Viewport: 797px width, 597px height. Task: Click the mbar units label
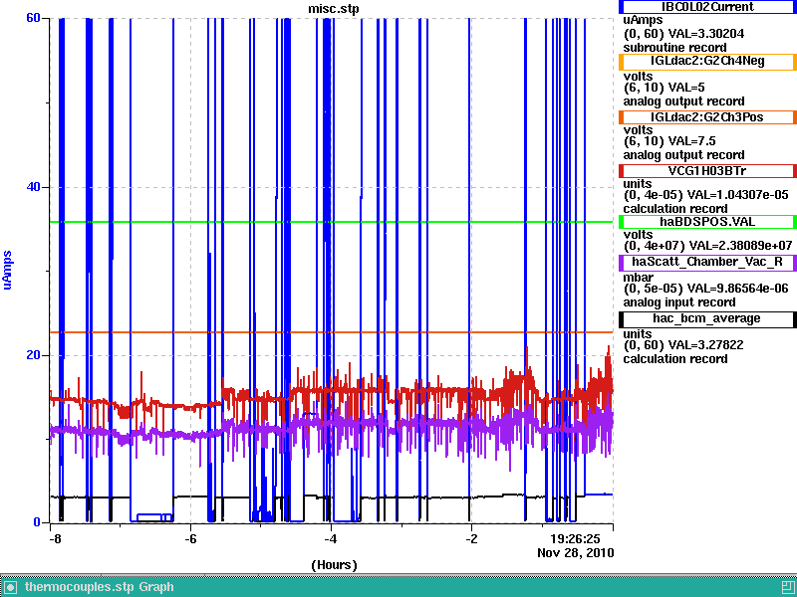(639, 278)
